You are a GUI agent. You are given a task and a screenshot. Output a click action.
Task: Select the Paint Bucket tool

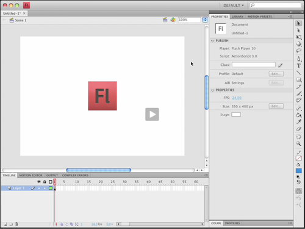point(299,115)
